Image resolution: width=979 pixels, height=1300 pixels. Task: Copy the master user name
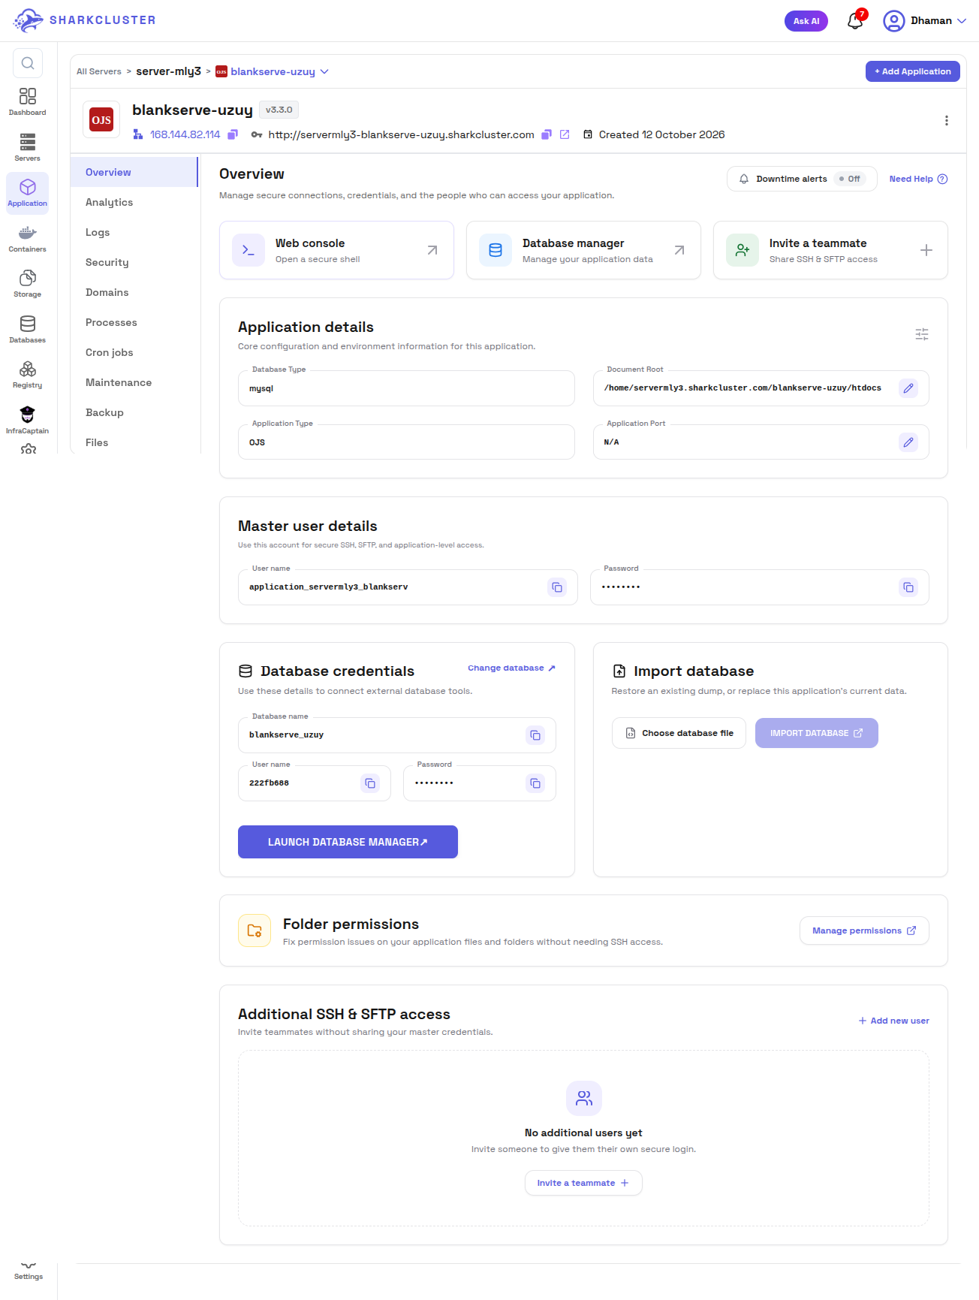coord(557,587)
